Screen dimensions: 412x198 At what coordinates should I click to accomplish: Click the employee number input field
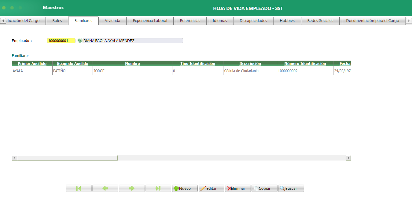(61, 40)
